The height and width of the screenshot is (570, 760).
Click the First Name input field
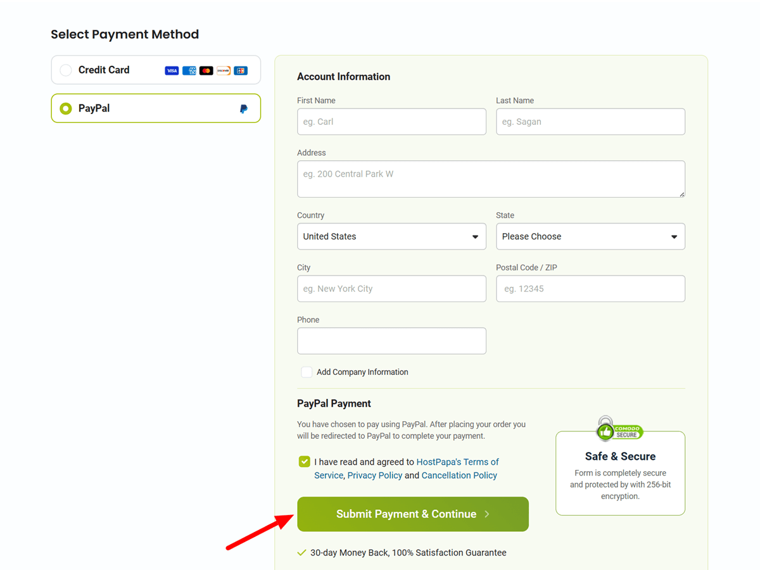(391, 122)
